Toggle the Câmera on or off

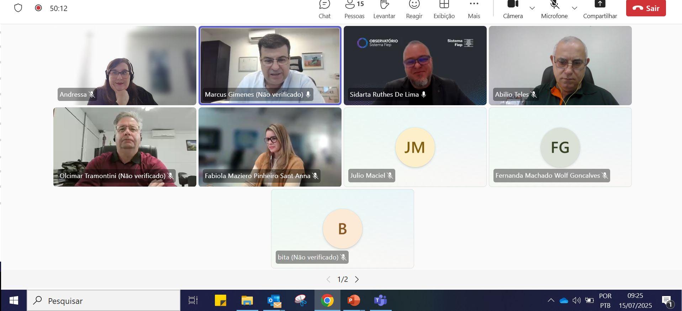pyautogui.click(x=513, y=9)
